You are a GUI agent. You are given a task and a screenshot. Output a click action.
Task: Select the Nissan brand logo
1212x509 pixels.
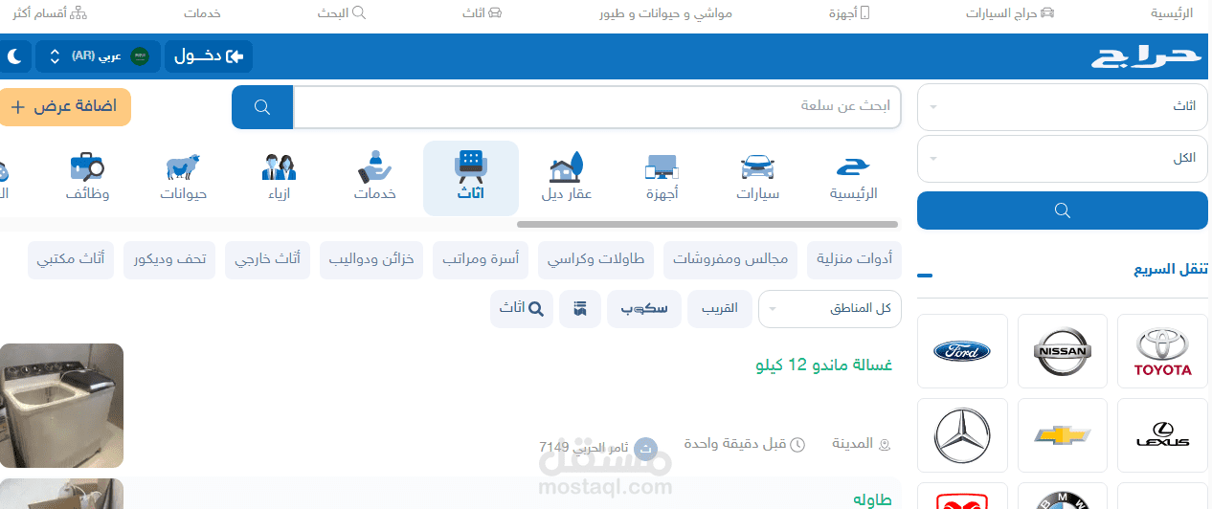[x=1063, y=351]
